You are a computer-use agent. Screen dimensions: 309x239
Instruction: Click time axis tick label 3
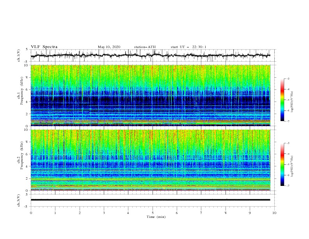[x=104, y=213]
